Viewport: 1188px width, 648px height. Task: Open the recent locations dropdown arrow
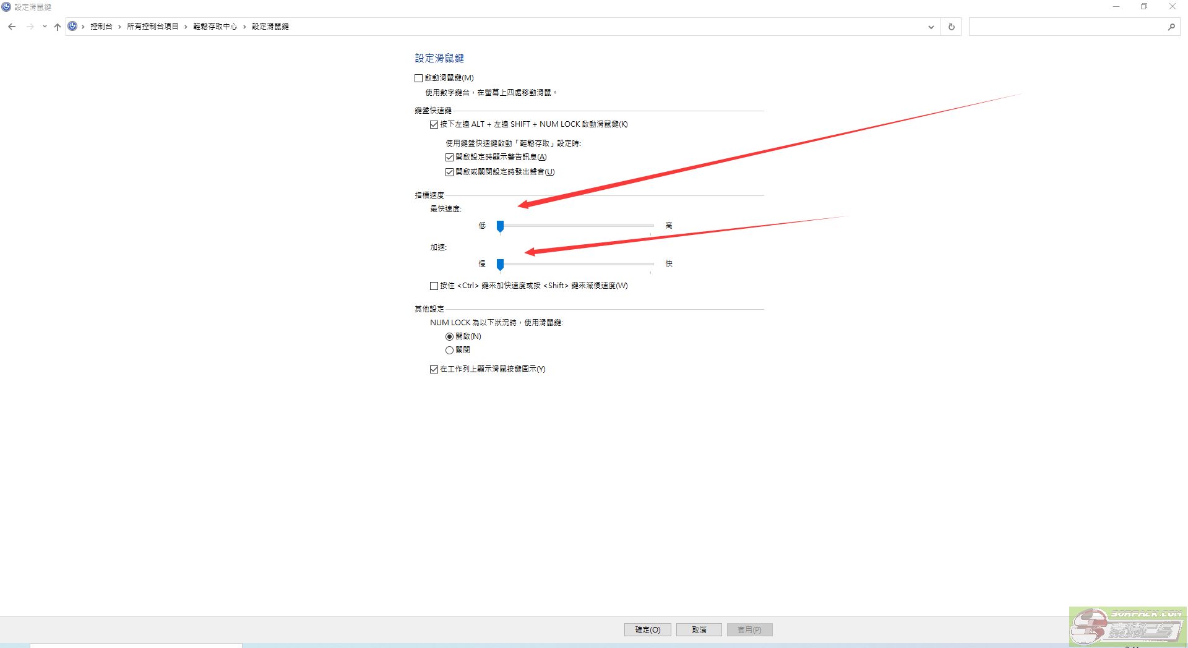coord(45,27)
